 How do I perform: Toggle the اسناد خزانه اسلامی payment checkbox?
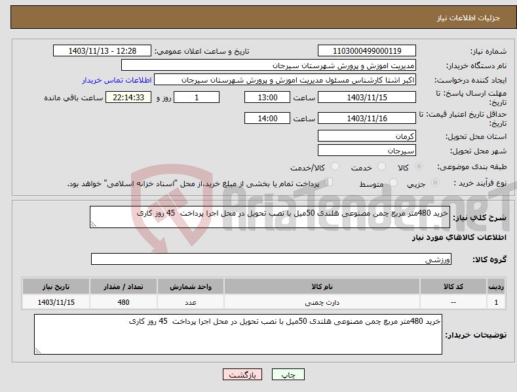click(x=329, y=182)
